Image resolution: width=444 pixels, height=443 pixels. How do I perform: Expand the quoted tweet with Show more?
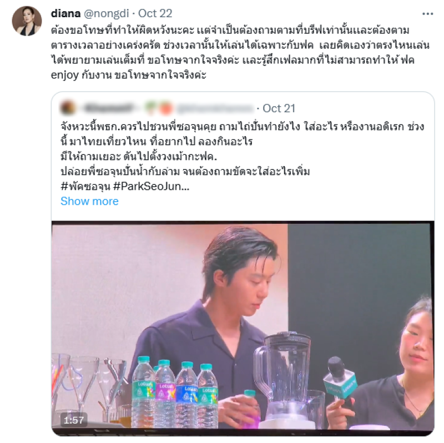(x=89, y=201)
